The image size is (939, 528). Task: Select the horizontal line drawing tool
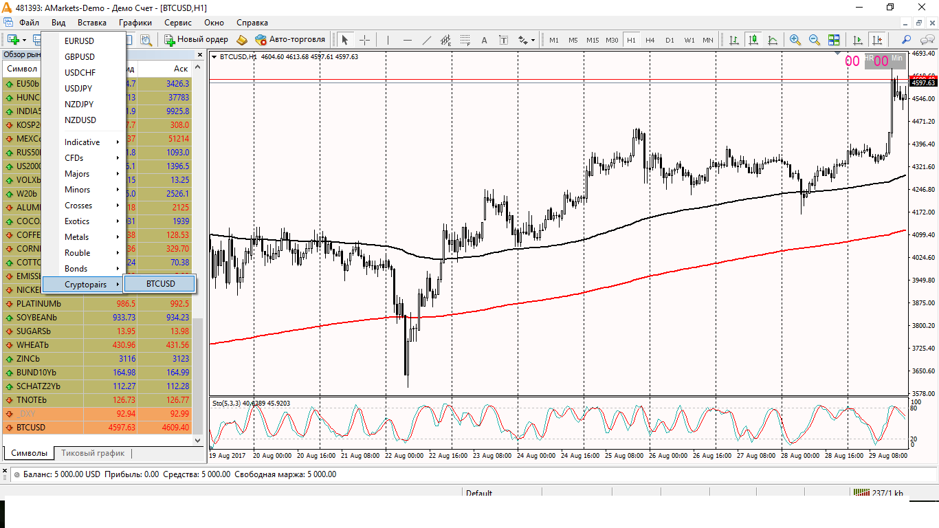coord(407,40)
